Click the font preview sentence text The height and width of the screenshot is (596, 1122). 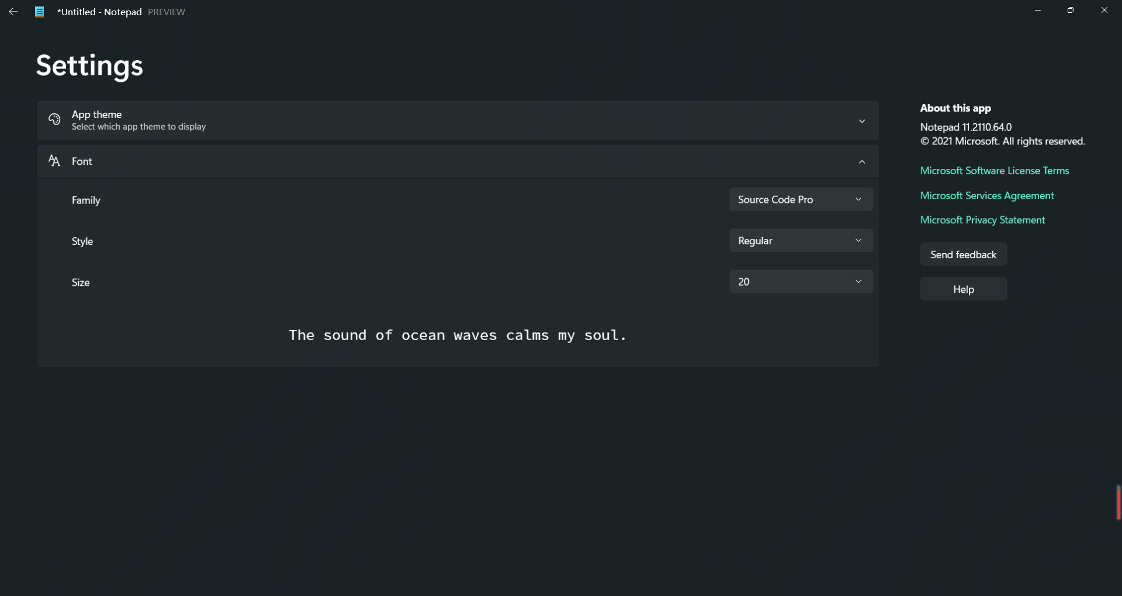click(x=458, y=335)
